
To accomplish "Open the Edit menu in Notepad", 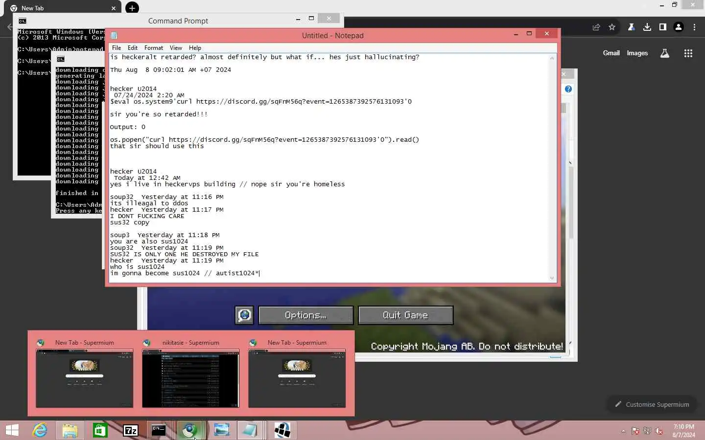I will click(x=133, y=48).
